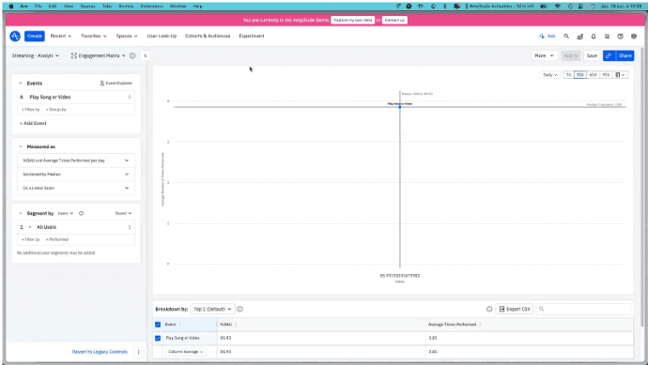Viewport: 648px width, 365px height.
Task: Open the calendar date picker icon
Action: tap(621, 75)
